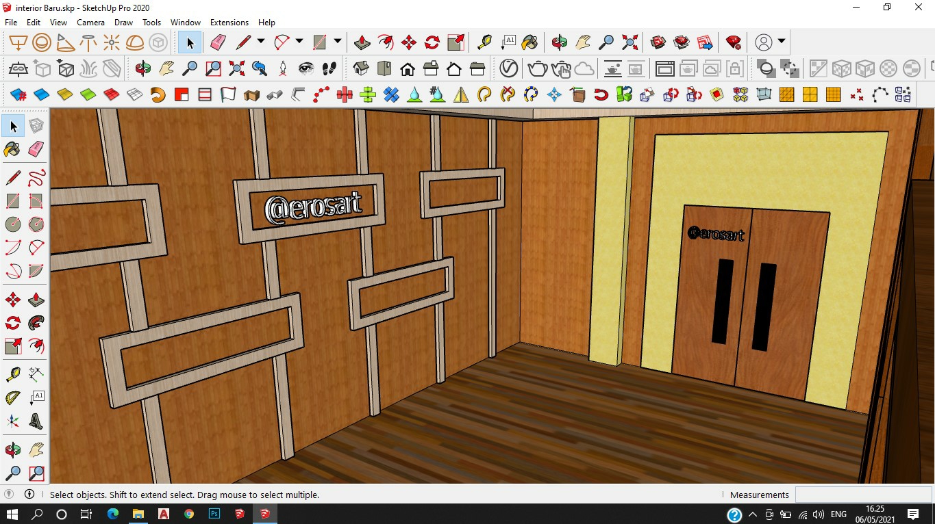Select Polygon tool in left toolbar
Viewport: 935px width, 524px height.
36,224
